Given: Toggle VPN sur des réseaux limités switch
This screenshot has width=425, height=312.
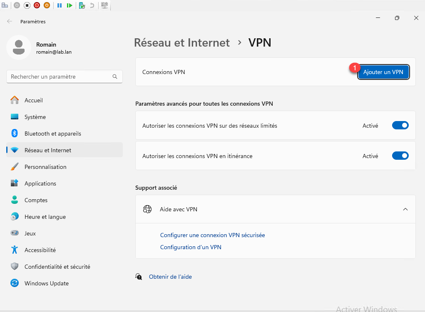Looking at the screenshot, I should point(400,126).
